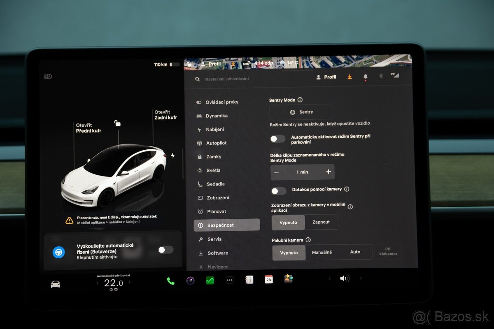Switch to the Zámky settings section

pyautogui.click(x=214, y=157)
